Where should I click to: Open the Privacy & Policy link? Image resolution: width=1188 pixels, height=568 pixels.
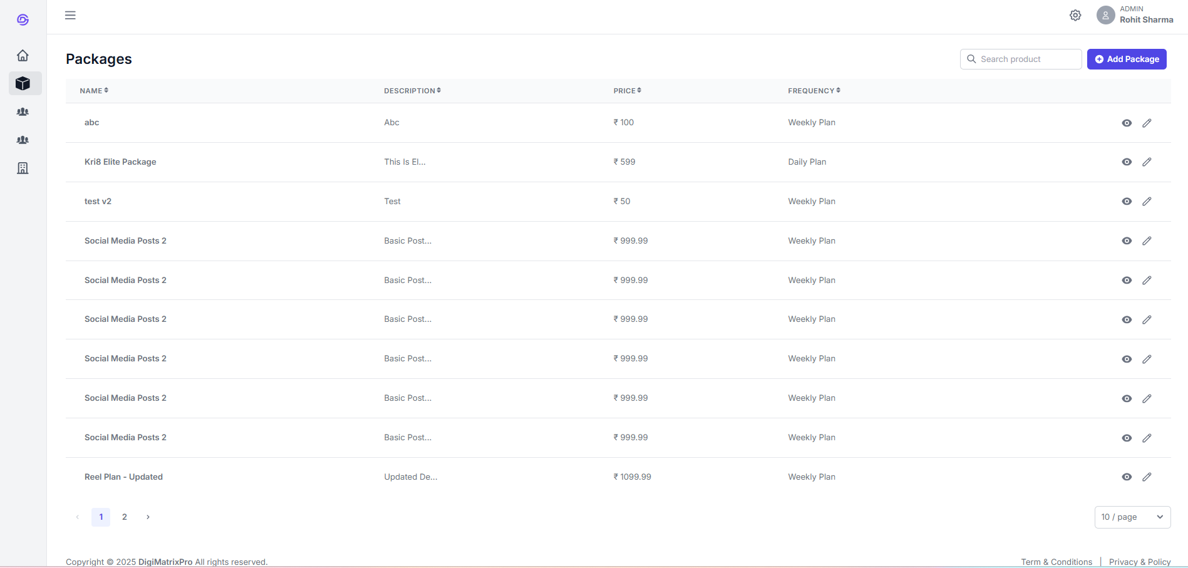tap(1139, 562)
